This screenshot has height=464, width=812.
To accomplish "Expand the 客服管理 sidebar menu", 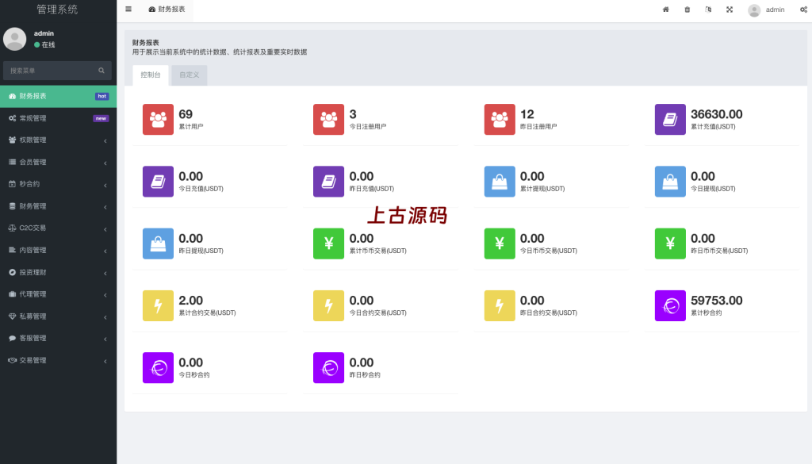I will tap(58, 338).
